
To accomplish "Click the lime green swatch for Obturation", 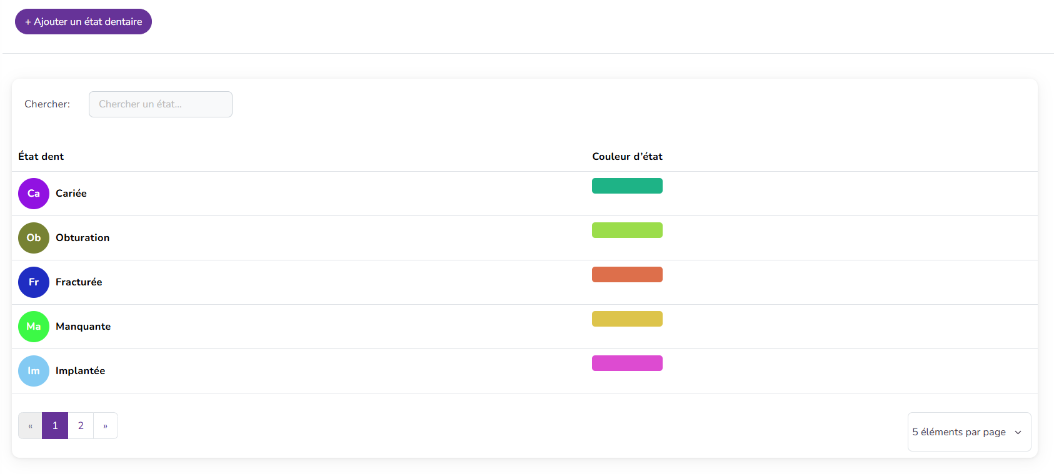I will point(627,230).
